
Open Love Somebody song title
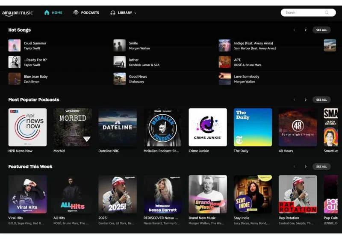tap(247, 76)
